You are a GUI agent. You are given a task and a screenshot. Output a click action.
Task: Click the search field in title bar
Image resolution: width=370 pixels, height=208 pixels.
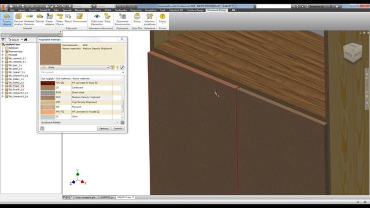point(273,6)
